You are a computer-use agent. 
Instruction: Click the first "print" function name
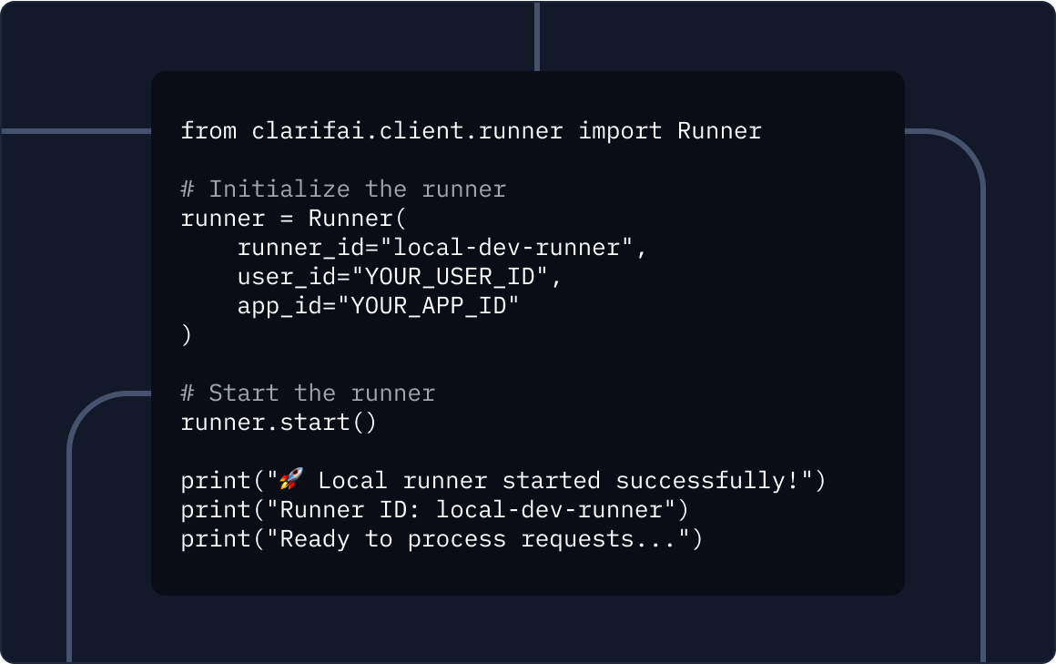tap(216, 480)
